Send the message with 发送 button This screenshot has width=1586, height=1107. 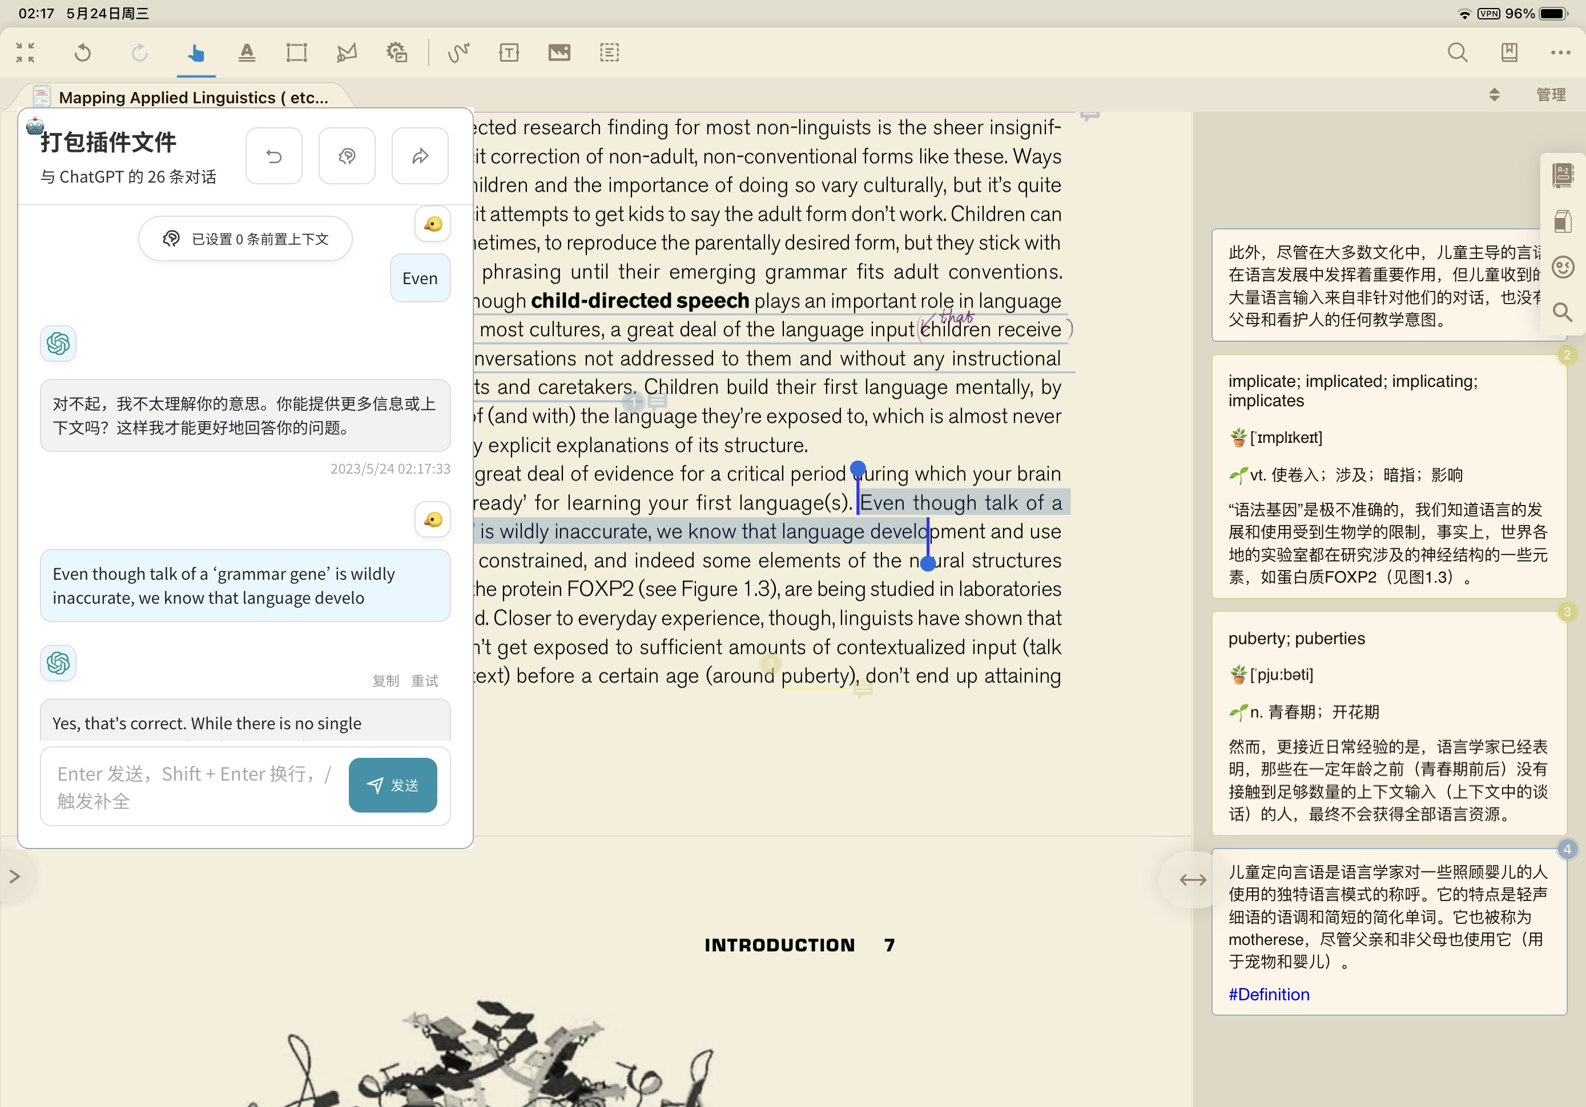point(393,785)
